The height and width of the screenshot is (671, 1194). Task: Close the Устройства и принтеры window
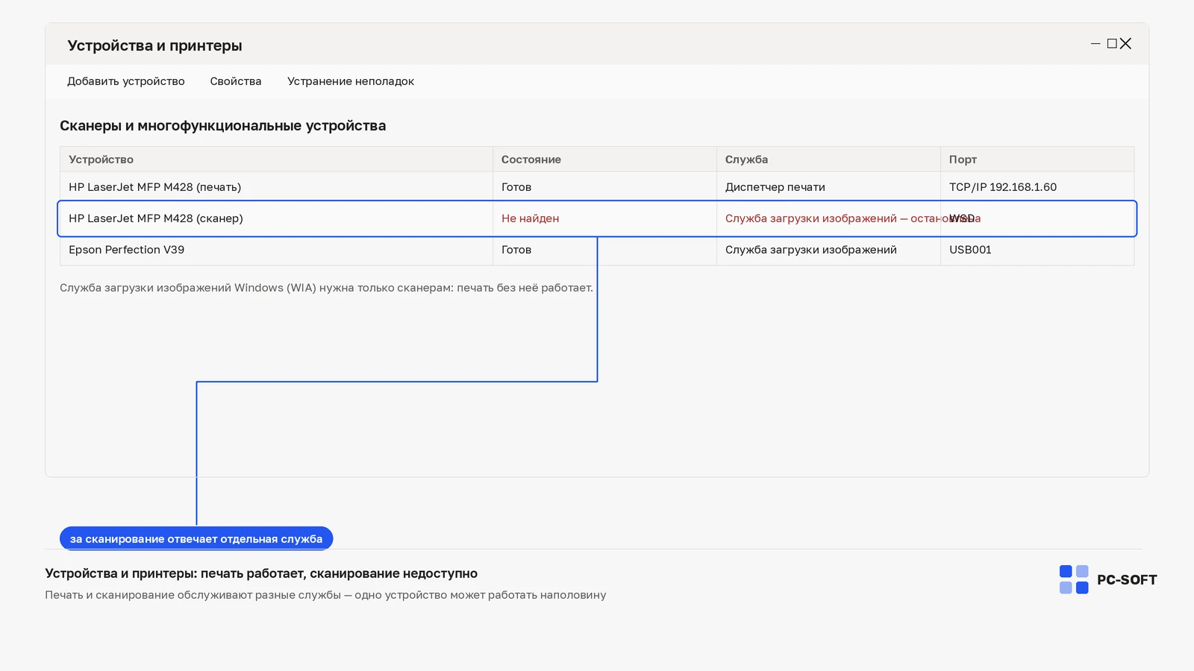point(1125,44)
